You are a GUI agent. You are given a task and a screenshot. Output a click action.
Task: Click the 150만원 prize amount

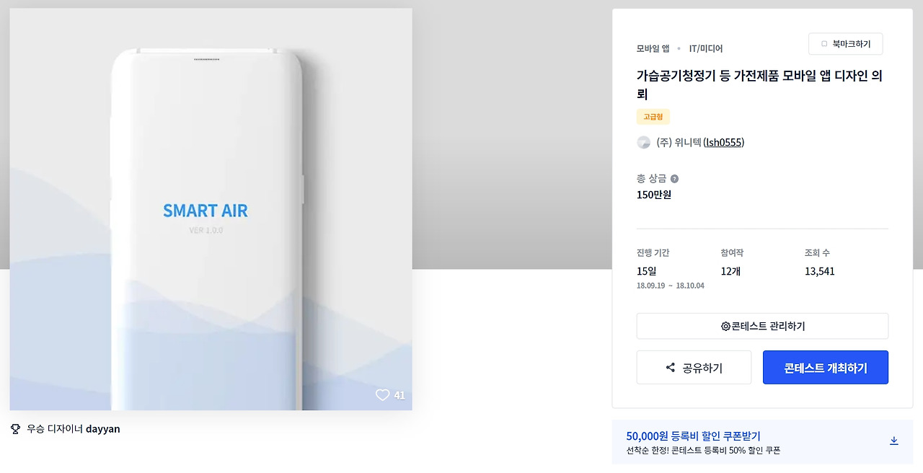(654, 195)
